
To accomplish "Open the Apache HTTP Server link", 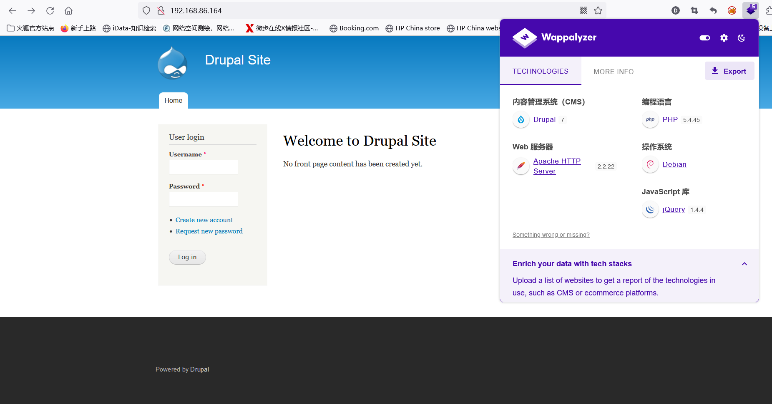I will (x=557, y=166).
